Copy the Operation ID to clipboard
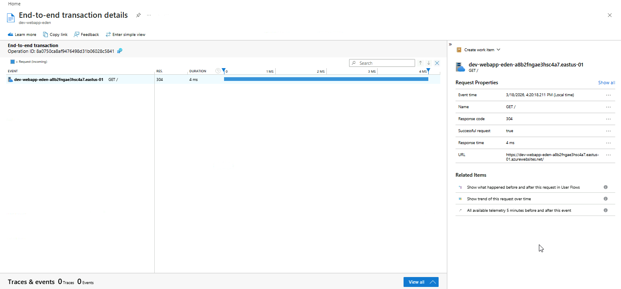This screenshot has width=621, height=289. pyautogui.click(x=120, y=51)
